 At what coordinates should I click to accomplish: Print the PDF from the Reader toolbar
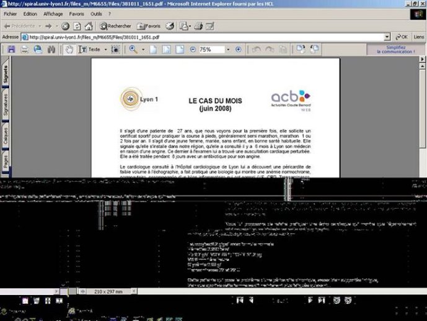tap(25, 50)
